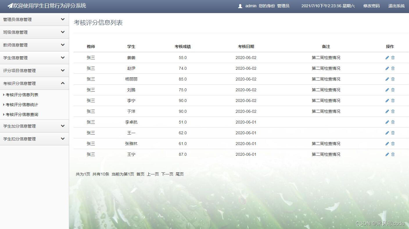Open 考核评分信息查询 submenu item
Viewport: 409px width, 229px height.
point(22,114)
